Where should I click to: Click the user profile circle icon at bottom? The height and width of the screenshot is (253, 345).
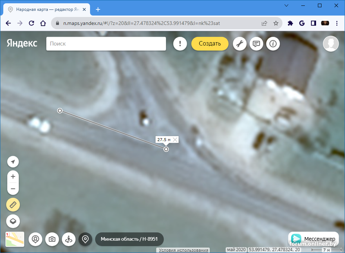pyautogui.click(x=35, y=239)
